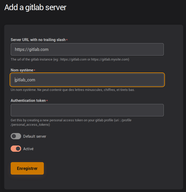Image resolution: width=186 pixels, height=192 pixels.
Task: Click the 'Activé' label text
Action: pos(28,149)
